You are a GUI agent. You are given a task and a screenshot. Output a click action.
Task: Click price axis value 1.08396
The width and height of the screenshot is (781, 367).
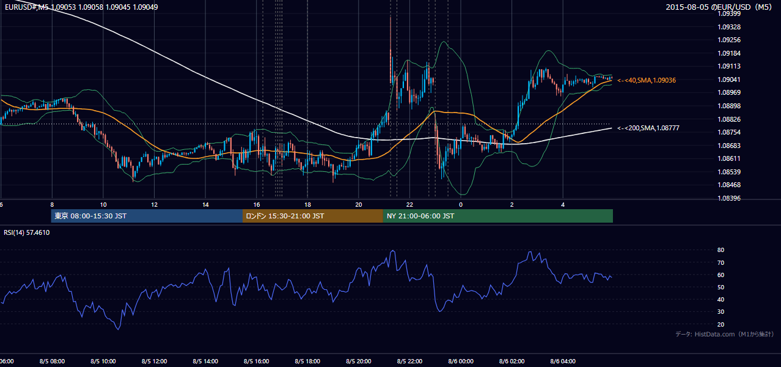[729, 198]
